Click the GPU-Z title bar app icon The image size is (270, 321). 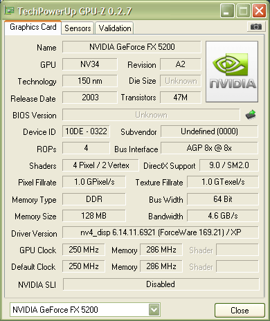9,10
